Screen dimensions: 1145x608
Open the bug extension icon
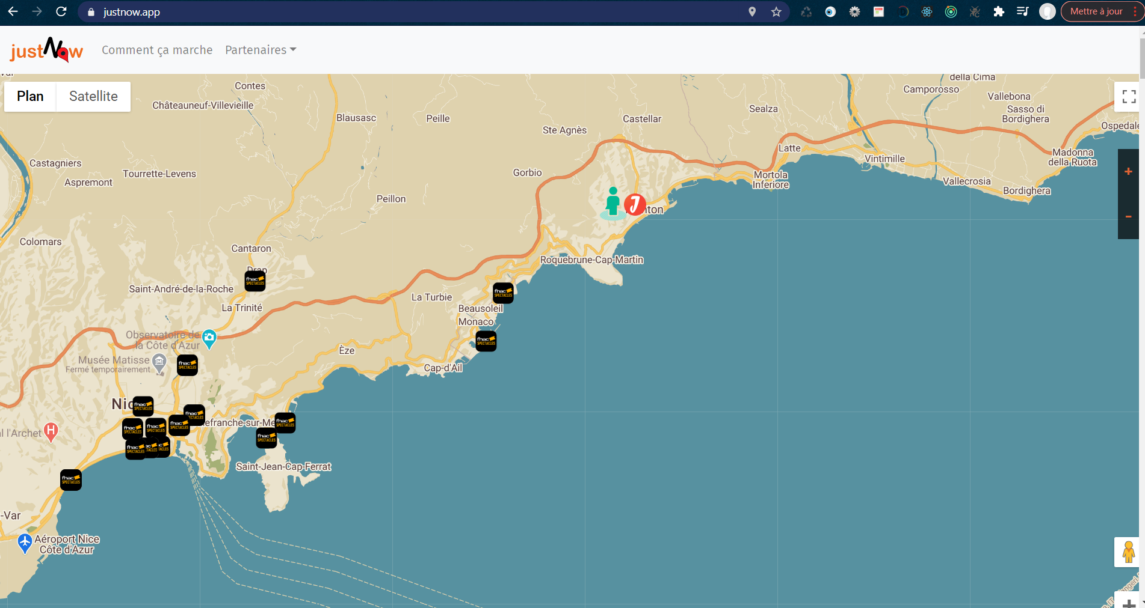tap(975, 12)
